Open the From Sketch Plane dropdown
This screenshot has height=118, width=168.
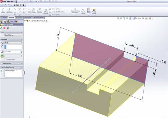(x=13, y=35)
